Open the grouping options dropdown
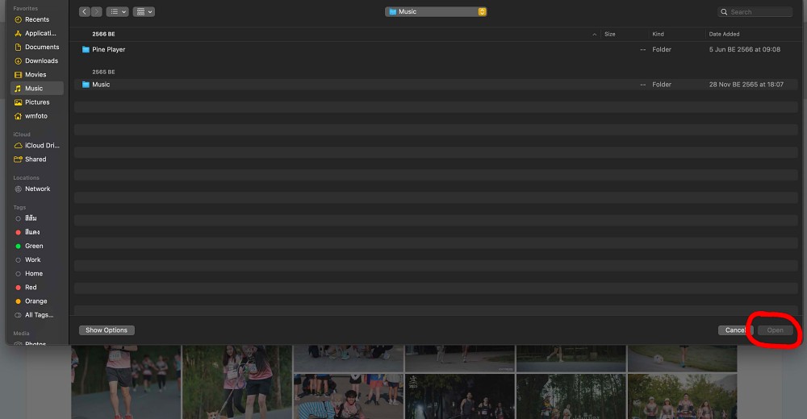Viewport: 807px width, 419px height. tap(144, 12)
